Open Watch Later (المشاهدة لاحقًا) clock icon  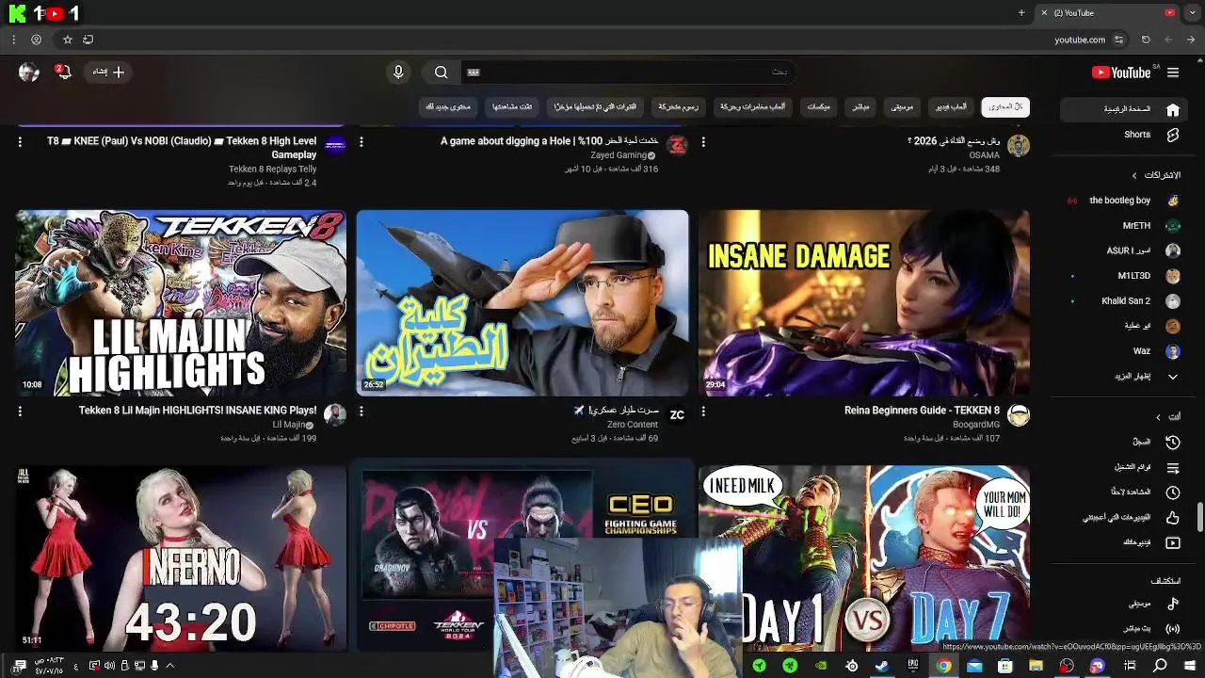[1172, 492]
